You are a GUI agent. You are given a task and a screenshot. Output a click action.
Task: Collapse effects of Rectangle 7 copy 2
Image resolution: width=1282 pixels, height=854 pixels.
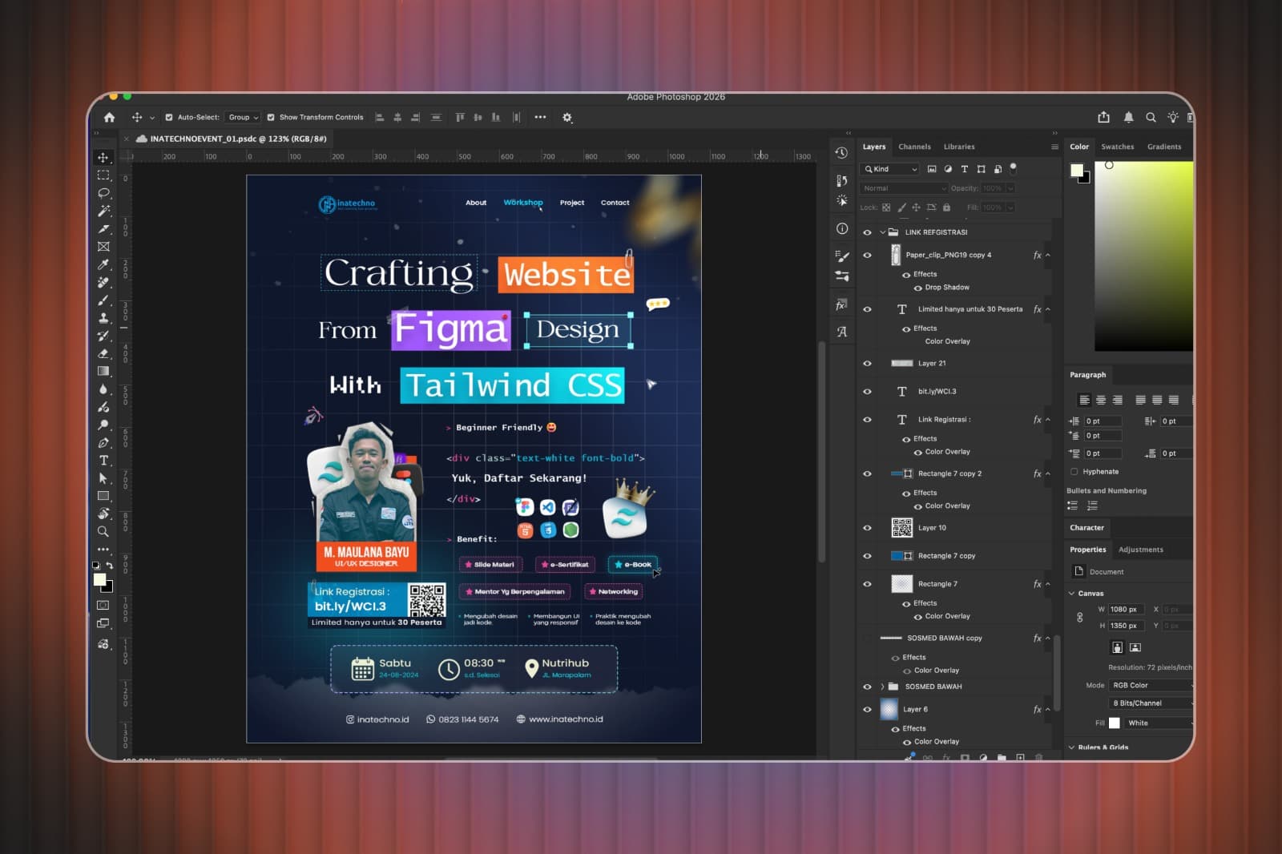pos(1048,474)
